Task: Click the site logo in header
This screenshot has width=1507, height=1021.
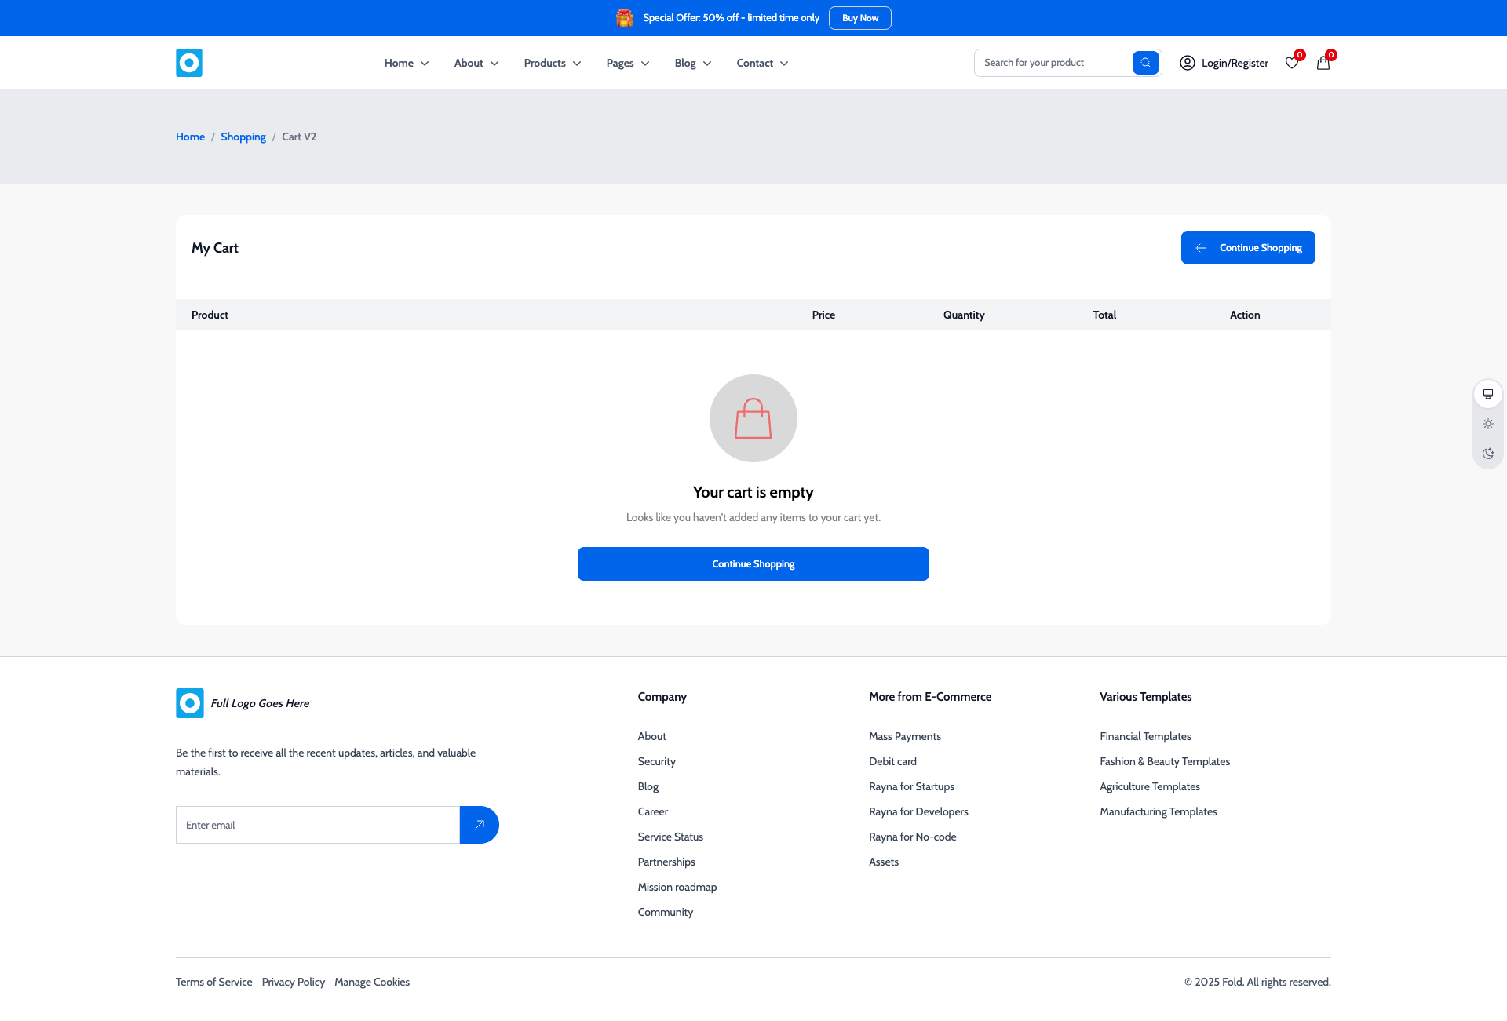Action: [x=189, y=63]
